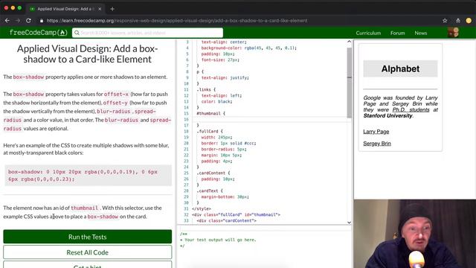Click the browser back arrow

(7, 21)
